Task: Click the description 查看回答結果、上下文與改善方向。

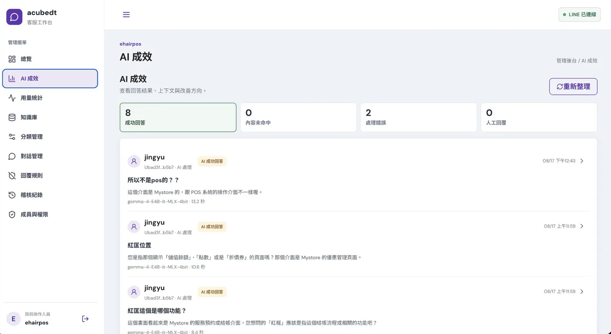Action: point(163,90)
